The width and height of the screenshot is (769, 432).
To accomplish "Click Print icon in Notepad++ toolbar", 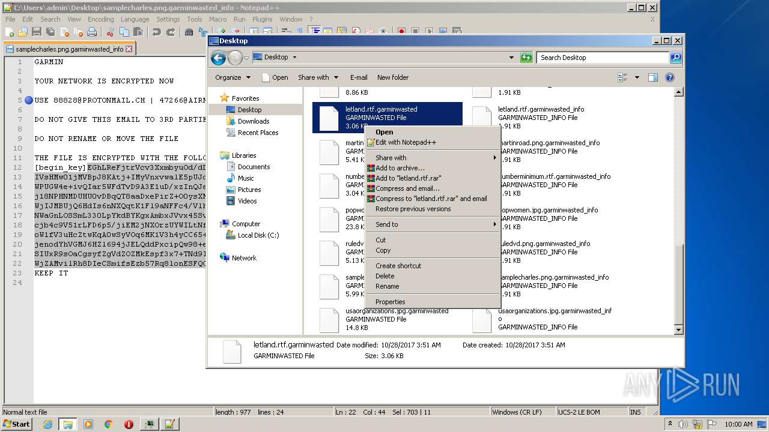I will point(92,32).
